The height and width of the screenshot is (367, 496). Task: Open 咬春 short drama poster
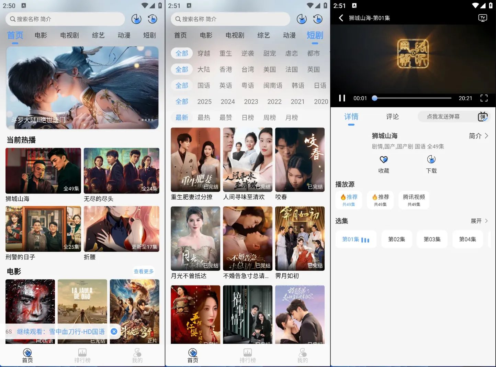pyautogui.click(x=300, y=160)
